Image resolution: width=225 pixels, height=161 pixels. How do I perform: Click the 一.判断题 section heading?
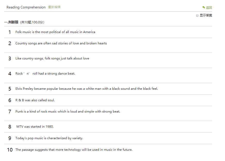click(11, 22)
